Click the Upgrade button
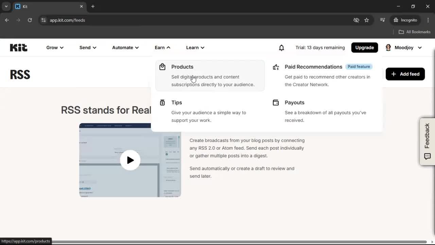The width and height of the screenshot is (435, 245). (364, 48)
